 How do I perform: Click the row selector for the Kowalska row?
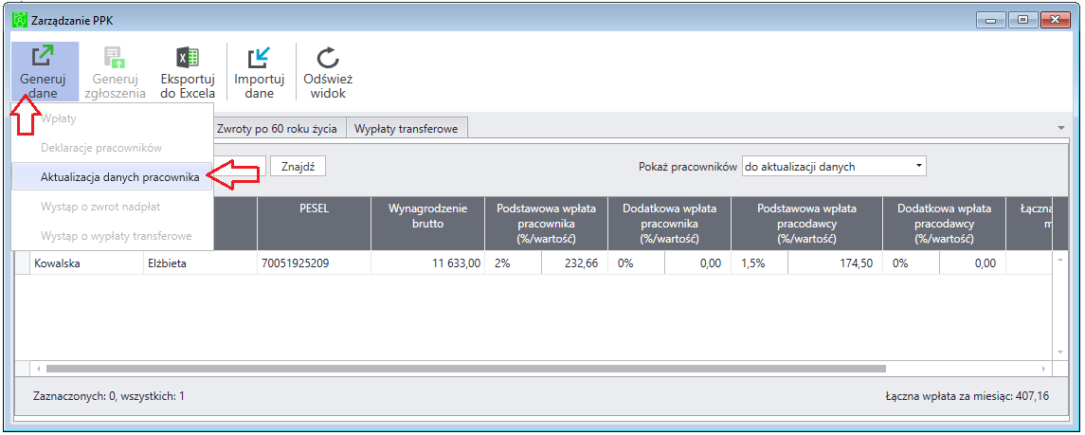click(22, 263)
